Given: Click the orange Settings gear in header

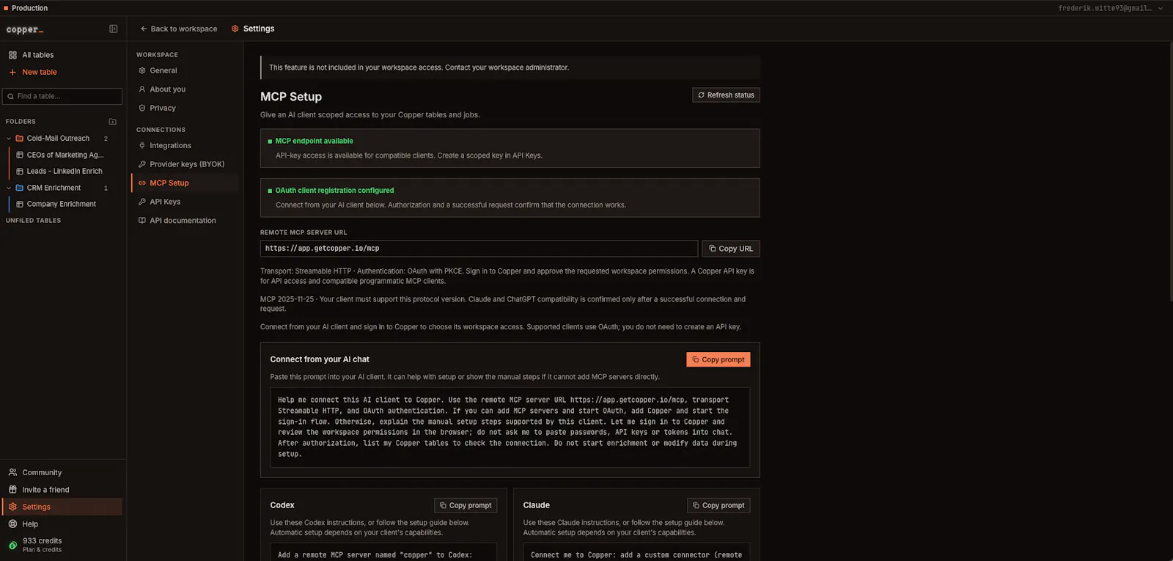Looking at the screenshot, I should pos(235,29).
